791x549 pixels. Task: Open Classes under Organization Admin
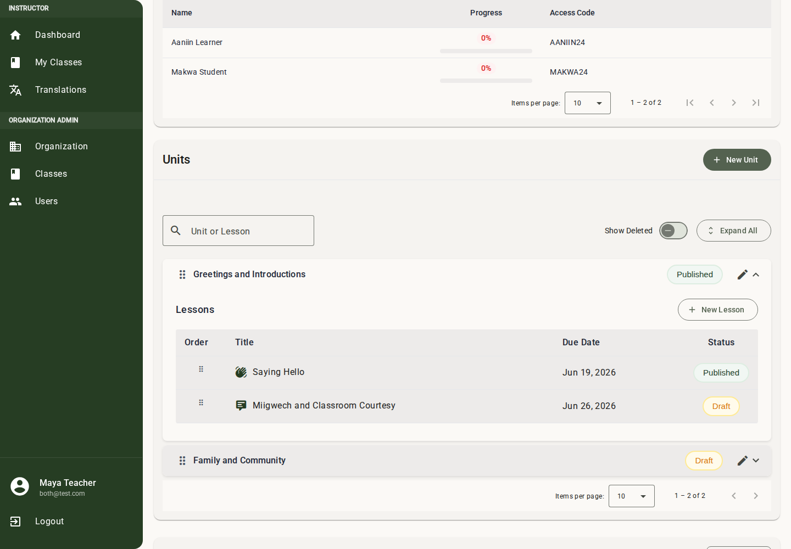71,174
